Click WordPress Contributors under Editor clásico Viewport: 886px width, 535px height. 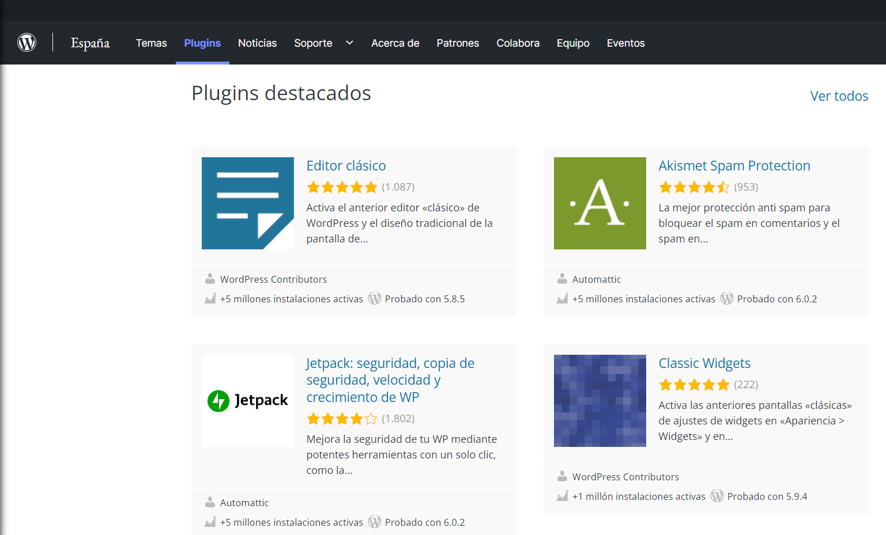[x=273, y=279]
